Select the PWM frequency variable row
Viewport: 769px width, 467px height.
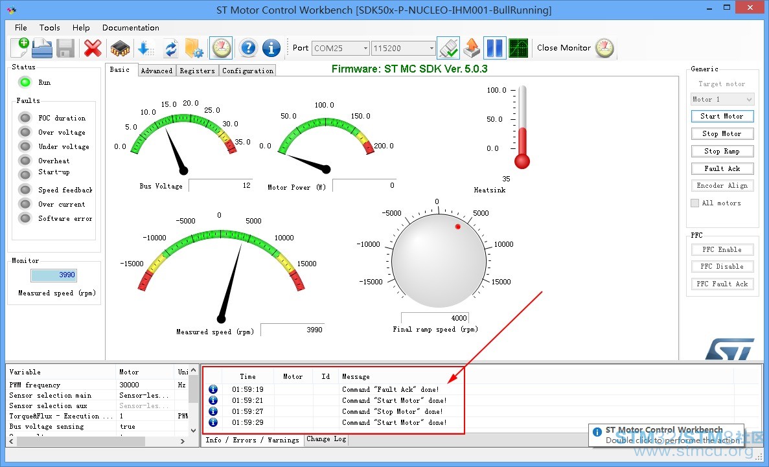(x=98, y=385)
